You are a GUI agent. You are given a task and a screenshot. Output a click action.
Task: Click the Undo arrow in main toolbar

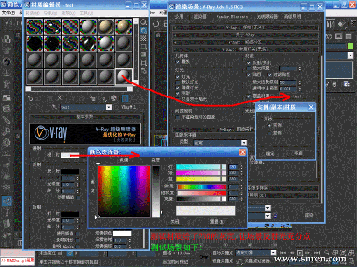tap(9, 23)
